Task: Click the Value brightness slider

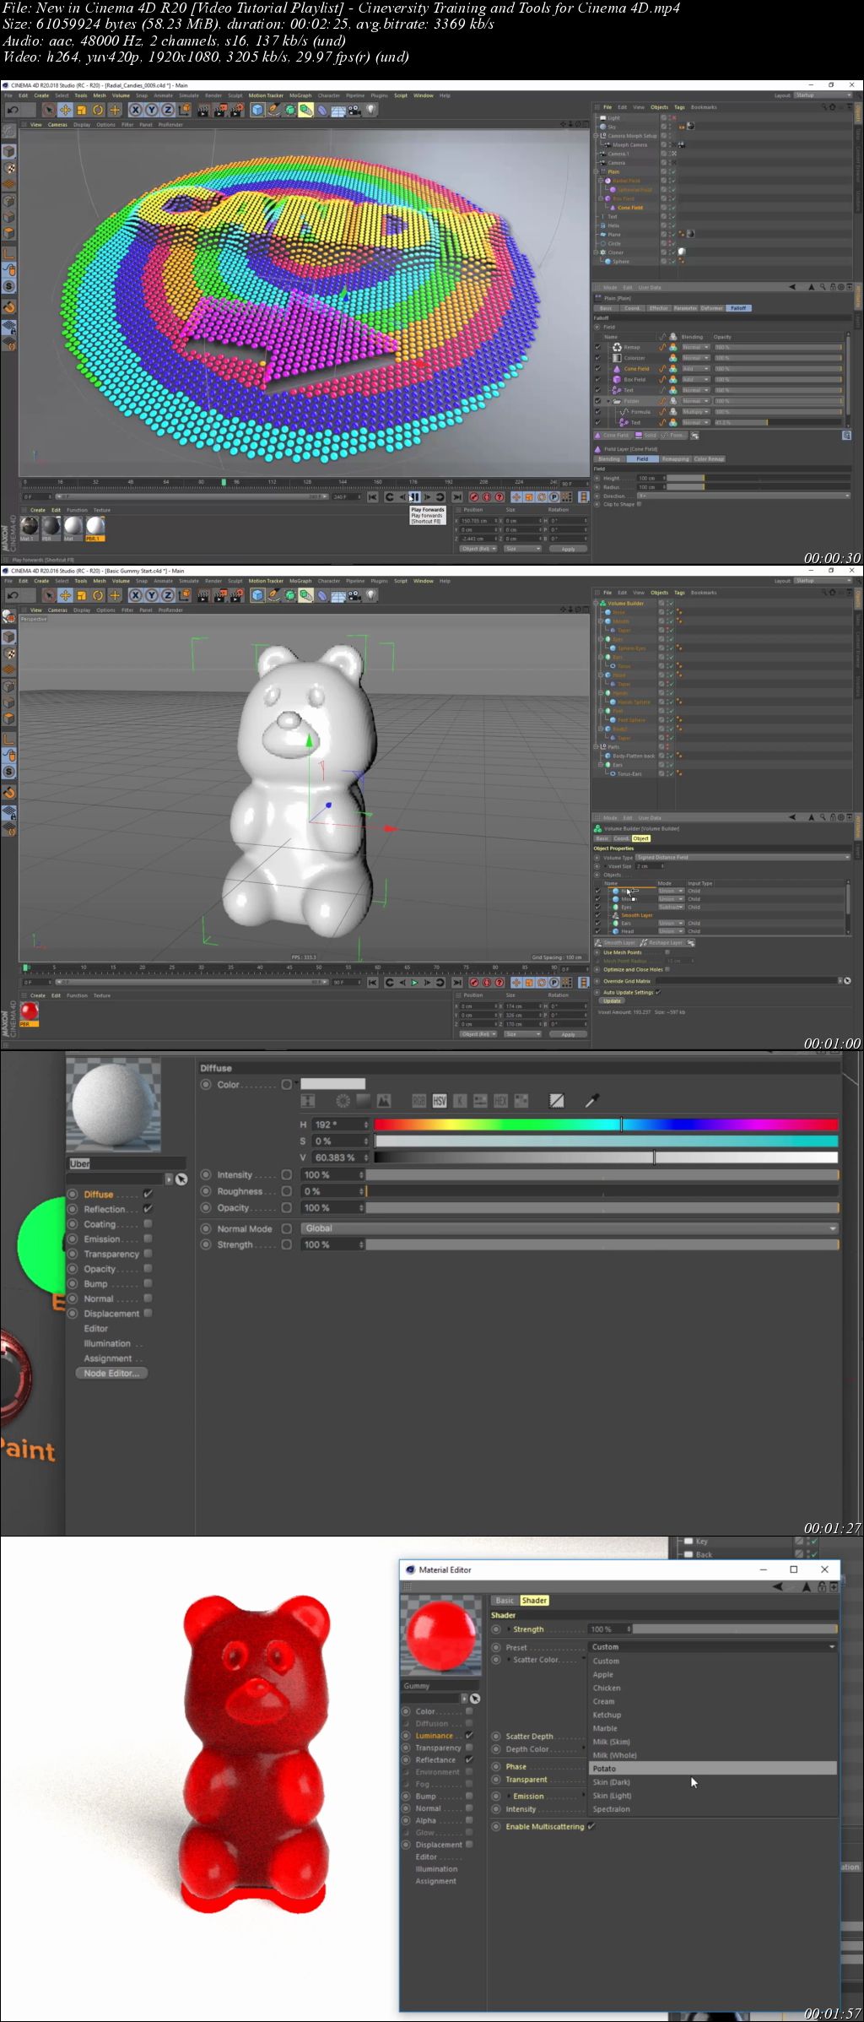Action: coord(606,1157)
